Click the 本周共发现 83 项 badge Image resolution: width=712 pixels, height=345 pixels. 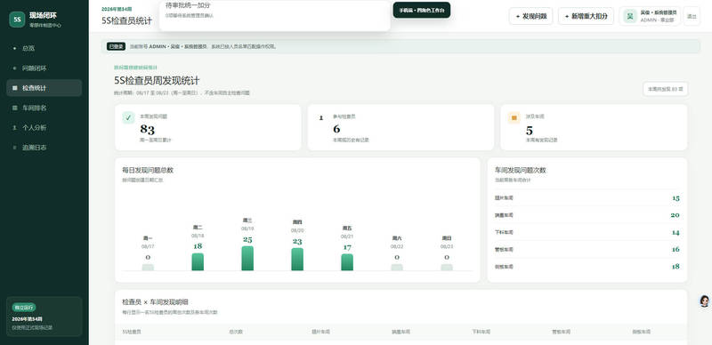point(665,89)
